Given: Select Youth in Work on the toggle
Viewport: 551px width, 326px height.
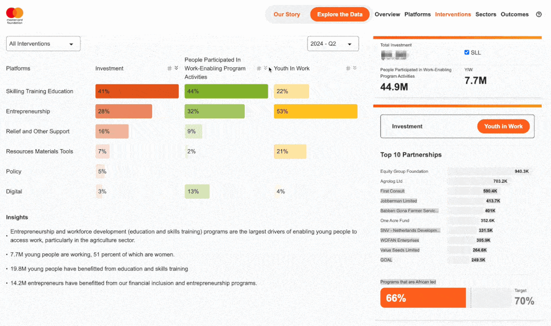Looking at the screenshot, I should (x=503, y=126).
